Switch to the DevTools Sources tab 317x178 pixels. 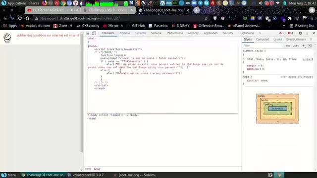(x=140, y=33)
